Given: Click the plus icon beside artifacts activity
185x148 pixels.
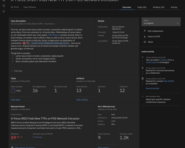Looking at the screenshot, I should 142,57.
